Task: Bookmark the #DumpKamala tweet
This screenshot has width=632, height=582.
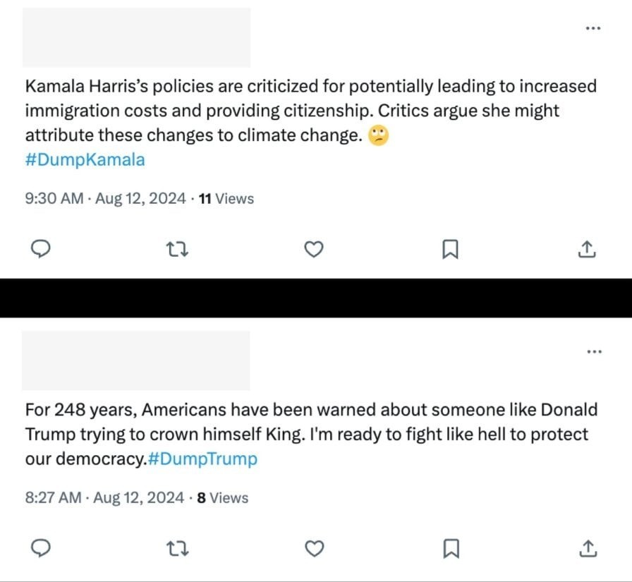Action: pos(450,249)
